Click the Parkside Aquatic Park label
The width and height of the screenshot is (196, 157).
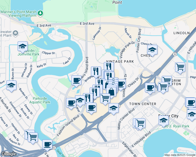(40, 100)
